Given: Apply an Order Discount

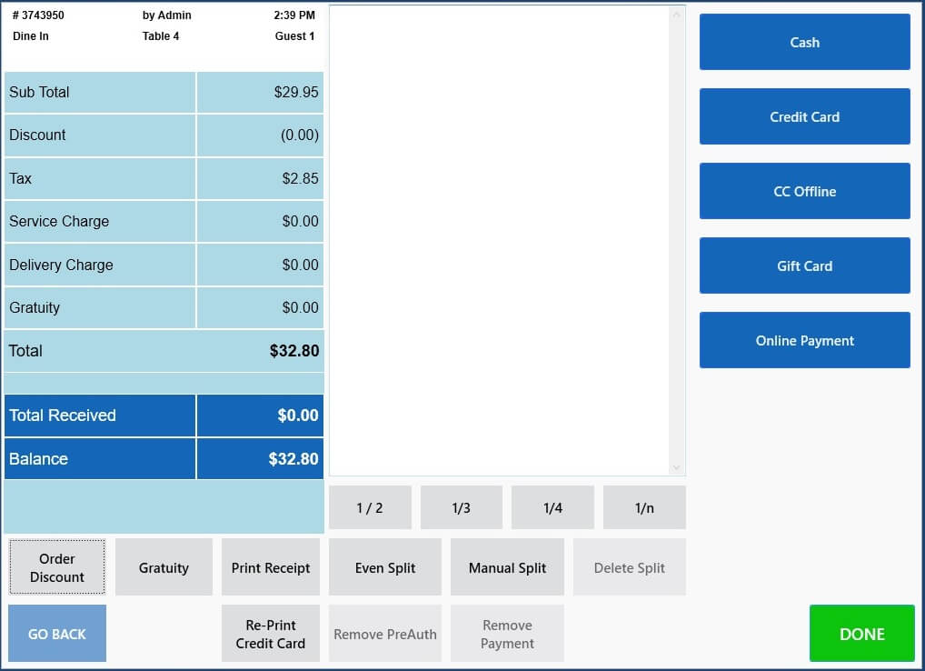Looking at the screenshot, I should (56, 566).
